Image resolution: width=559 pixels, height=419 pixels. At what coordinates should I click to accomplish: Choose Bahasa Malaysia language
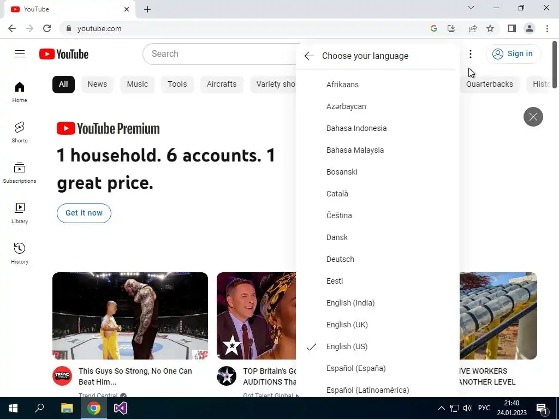(x=378, y=150)
